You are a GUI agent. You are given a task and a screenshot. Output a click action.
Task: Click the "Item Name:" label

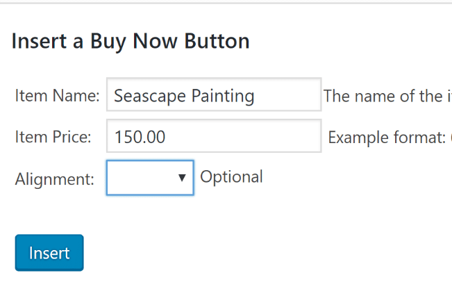[57, 95]
